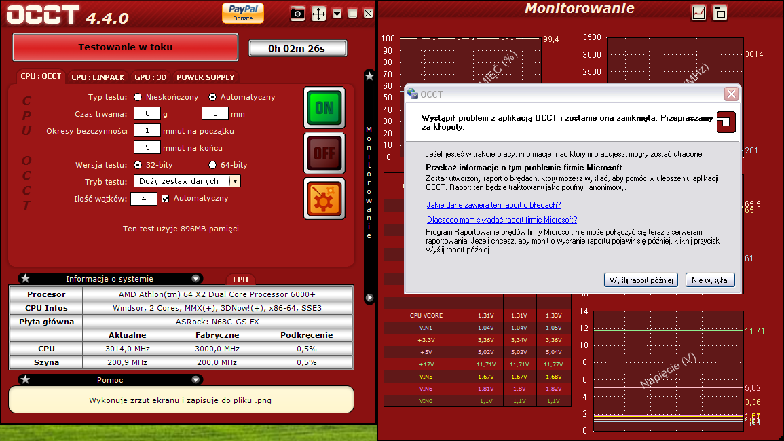Click the +3.3V row label
The width and height of the screenshot is (784, 441).
point(426,340)
